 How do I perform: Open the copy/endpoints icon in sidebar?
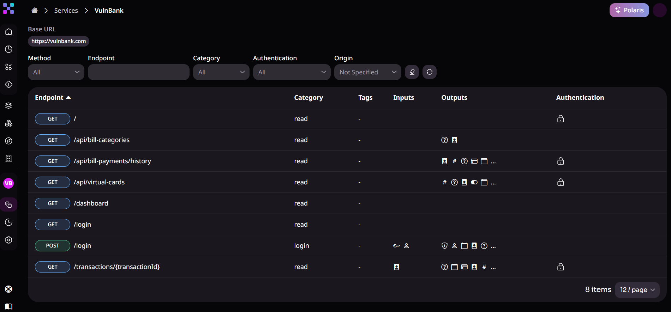pyautogui.click(x=9, y=204)
